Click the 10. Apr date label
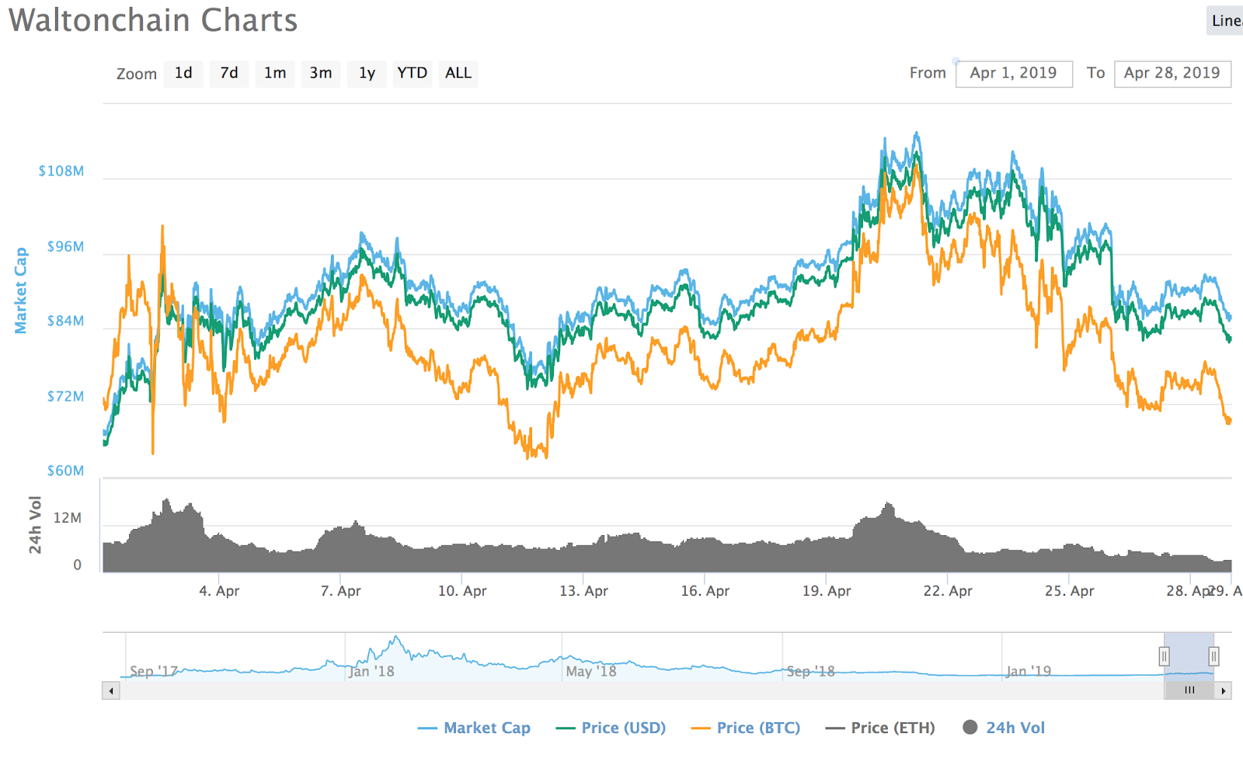The image size is (1243, 758). [x=462, y=591]
